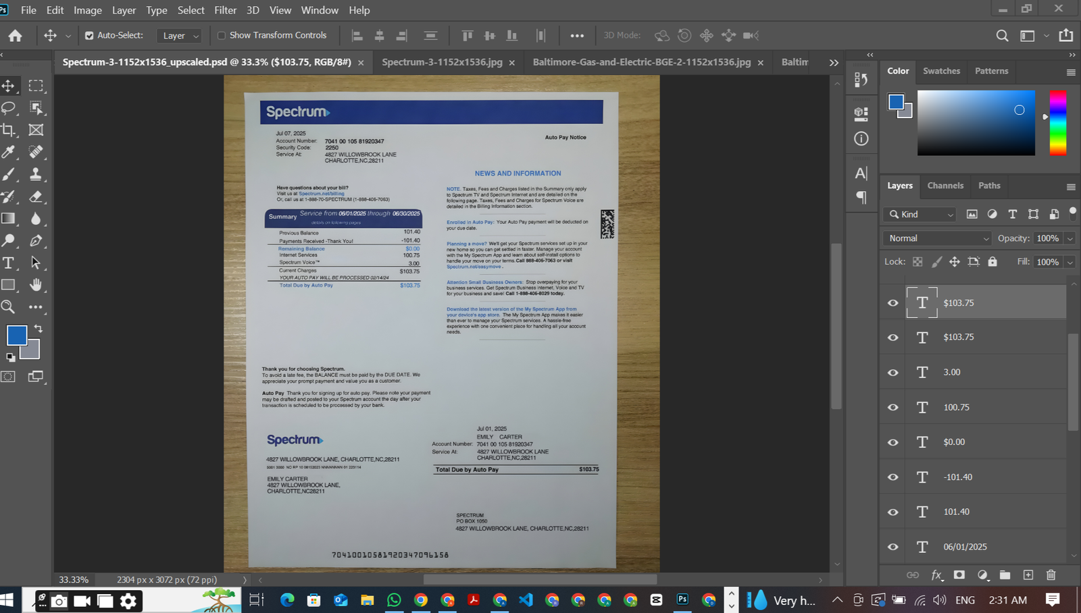Click the hue spectrum slider bar
Screen dimensions: 1081x613
click(x=1058, y=123)
